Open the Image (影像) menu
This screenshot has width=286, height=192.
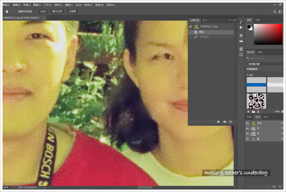click(x=27, y=5)
